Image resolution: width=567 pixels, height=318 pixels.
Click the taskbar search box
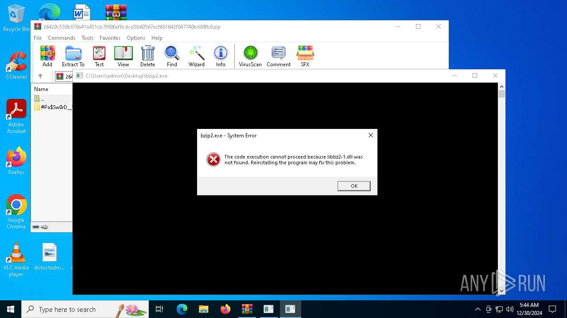pos(85,309)
